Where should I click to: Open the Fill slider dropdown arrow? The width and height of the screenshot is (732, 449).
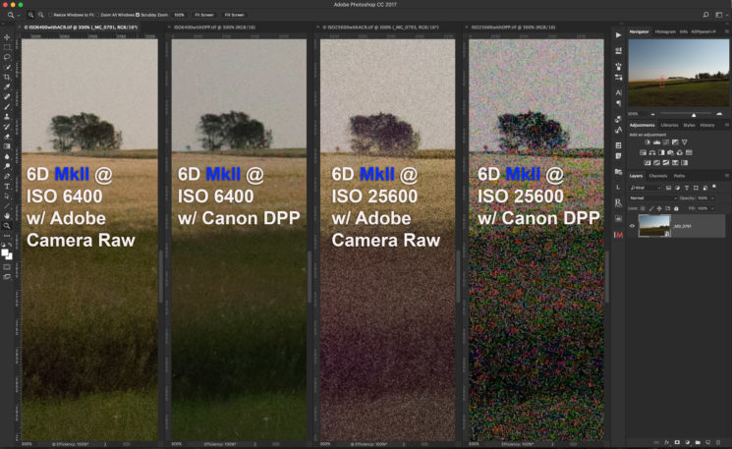[713, 208]
